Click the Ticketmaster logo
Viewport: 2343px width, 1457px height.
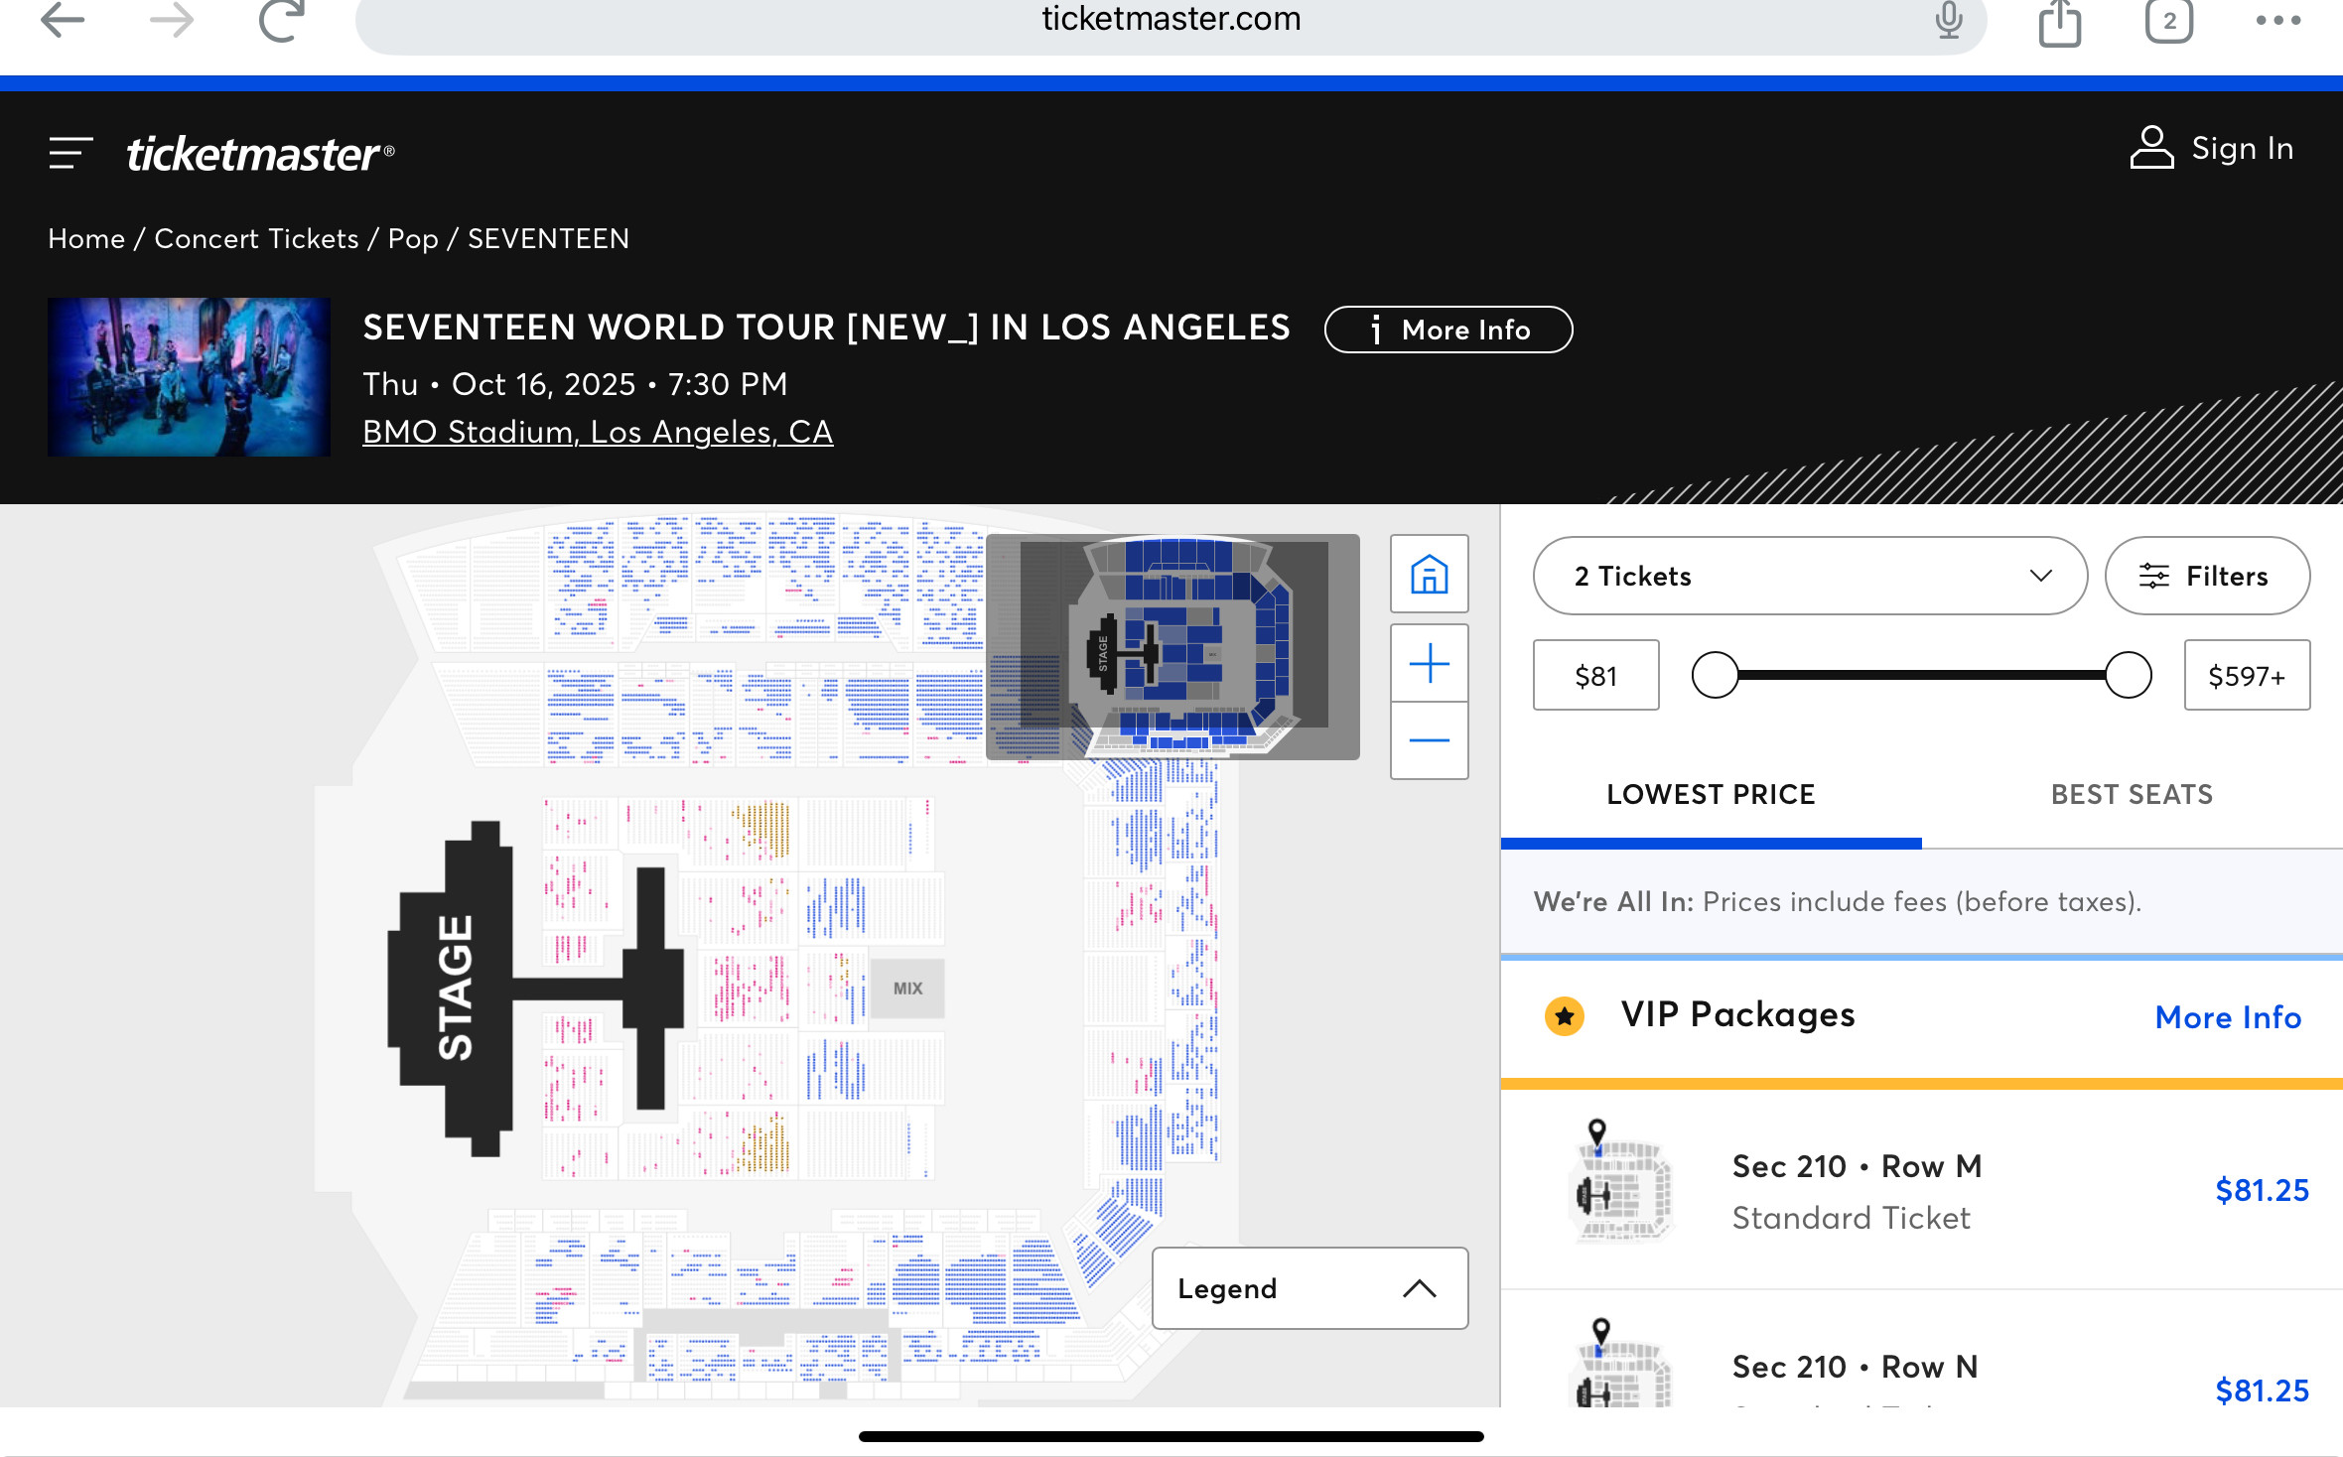coord(260,154)
